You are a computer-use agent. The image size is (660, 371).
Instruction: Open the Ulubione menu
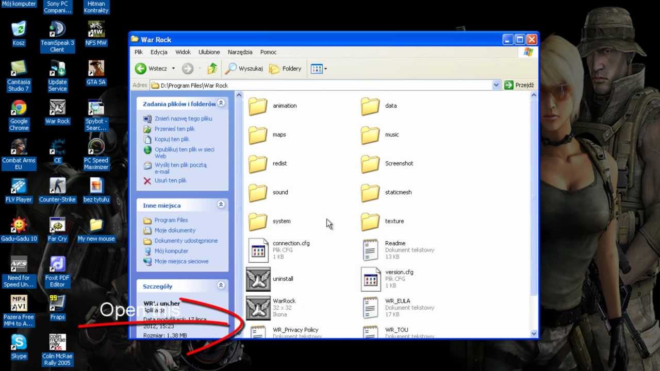point(209,52)
